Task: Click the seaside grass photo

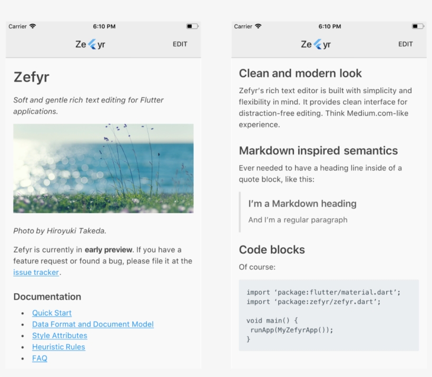Action: (x=103, y=168)
